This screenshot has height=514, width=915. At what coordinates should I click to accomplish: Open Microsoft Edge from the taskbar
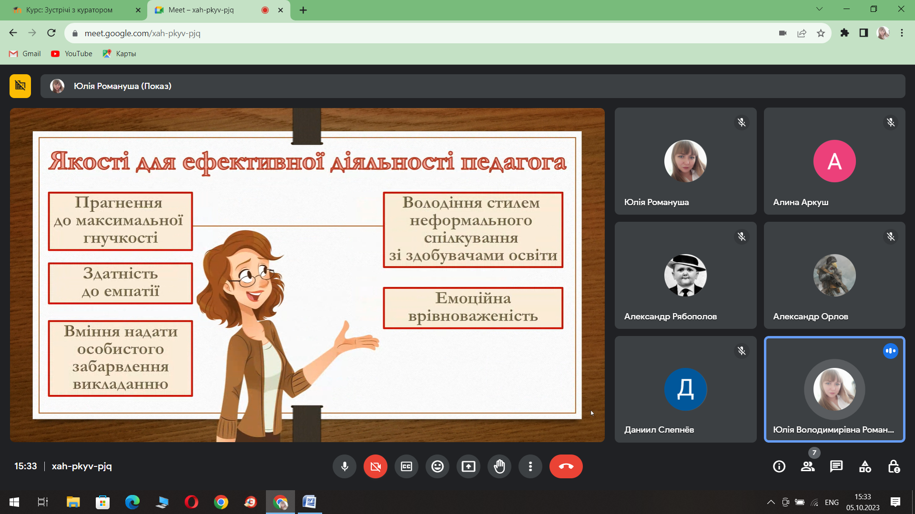[x=132, y=502]
